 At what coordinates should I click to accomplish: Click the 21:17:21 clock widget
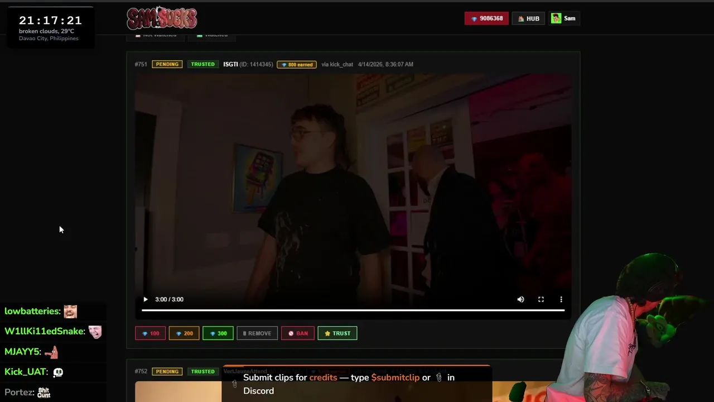[x=50, y=21]
